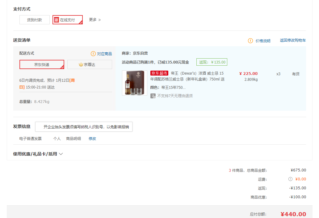Click the 应付总额 ¥440.00 amount
The width and height of the screenshot is (319, 218).
coord(293,214)
